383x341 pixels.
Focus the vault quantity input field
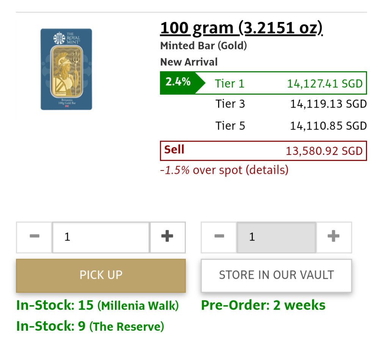coord(276,237)
